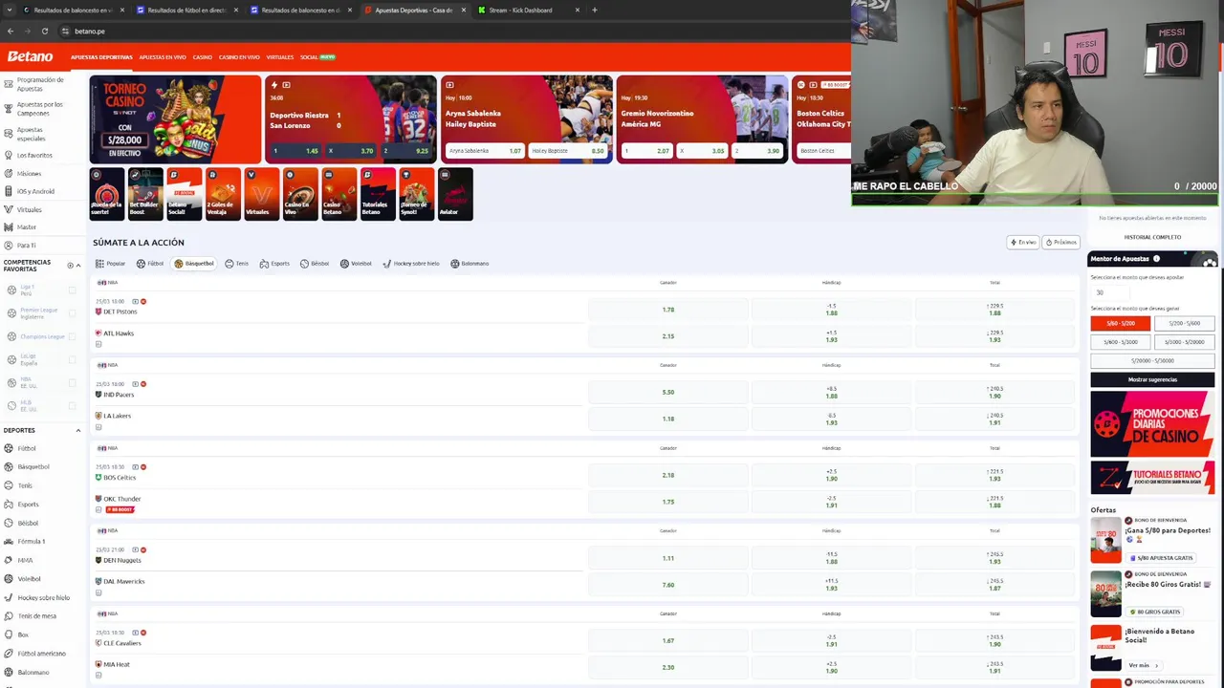Bet on DET Pistons winner 1.78

coord(668,310)
